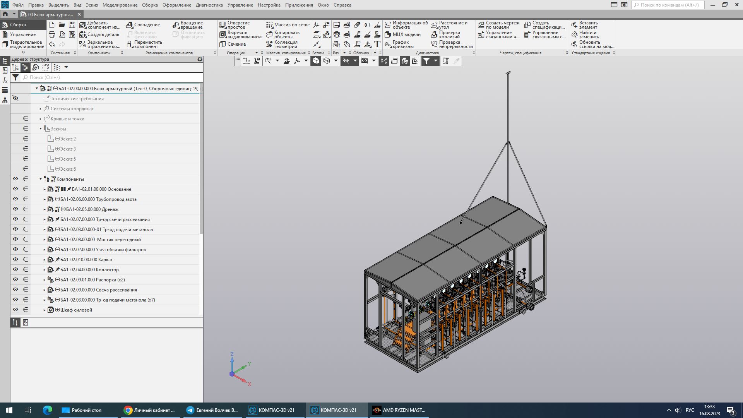Click the Создать чертеж по модели icon

coord(481,25)
